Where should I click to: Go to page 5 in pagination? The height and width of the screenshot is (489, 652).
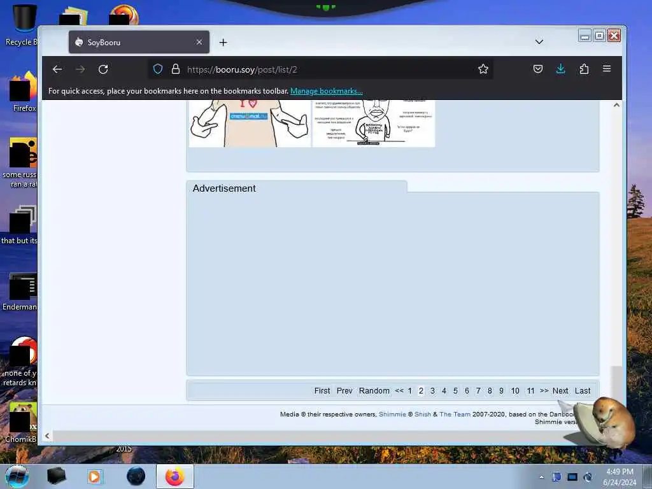pyautogui.click(x=455, y=391)
